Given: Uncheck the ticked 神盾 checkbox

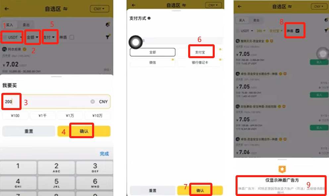Looking at the screenshot, I should [297, 31].
